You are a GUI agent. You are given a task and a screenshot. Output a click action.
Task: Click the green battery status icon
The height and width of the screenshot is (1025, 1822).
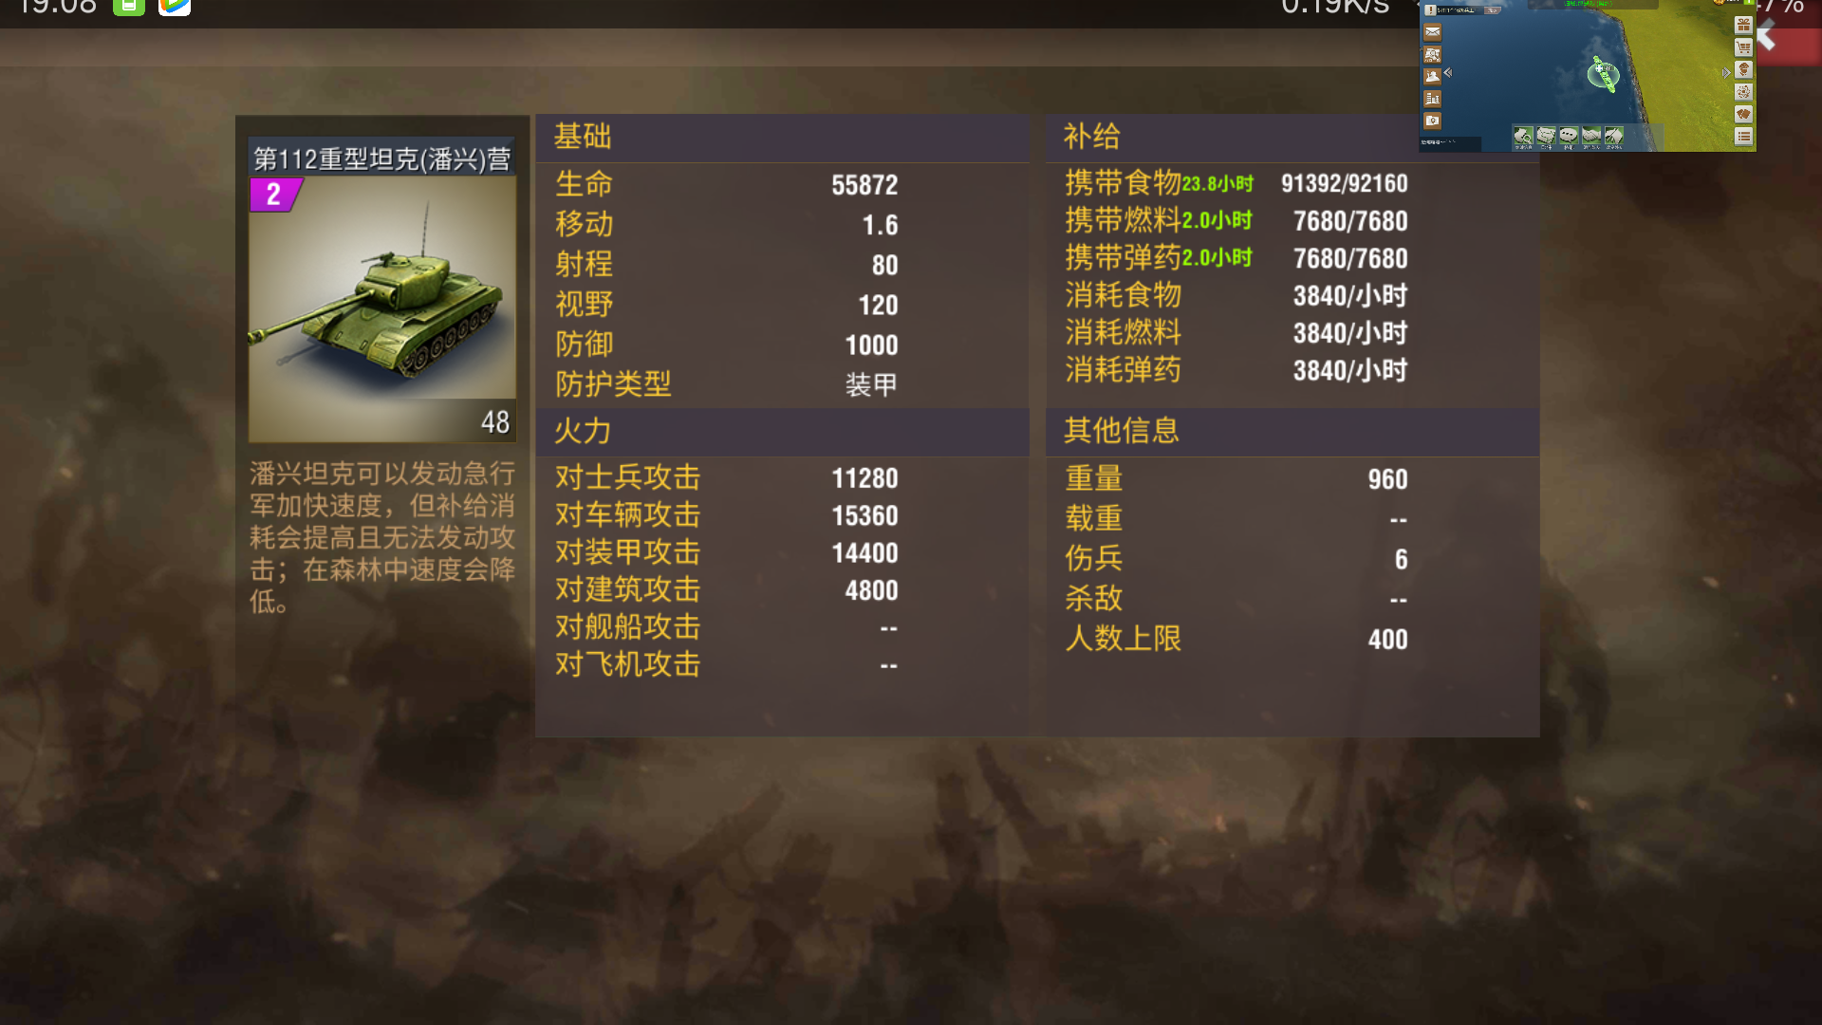coord(129,7)
